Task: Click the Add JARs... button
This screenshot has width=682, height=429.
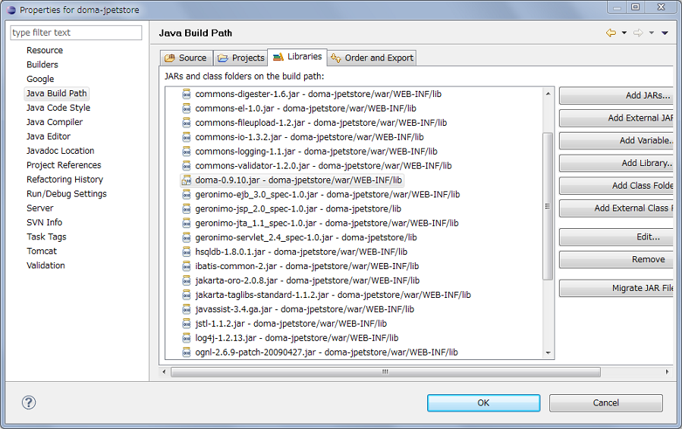Action: click(x=616, y=96)
